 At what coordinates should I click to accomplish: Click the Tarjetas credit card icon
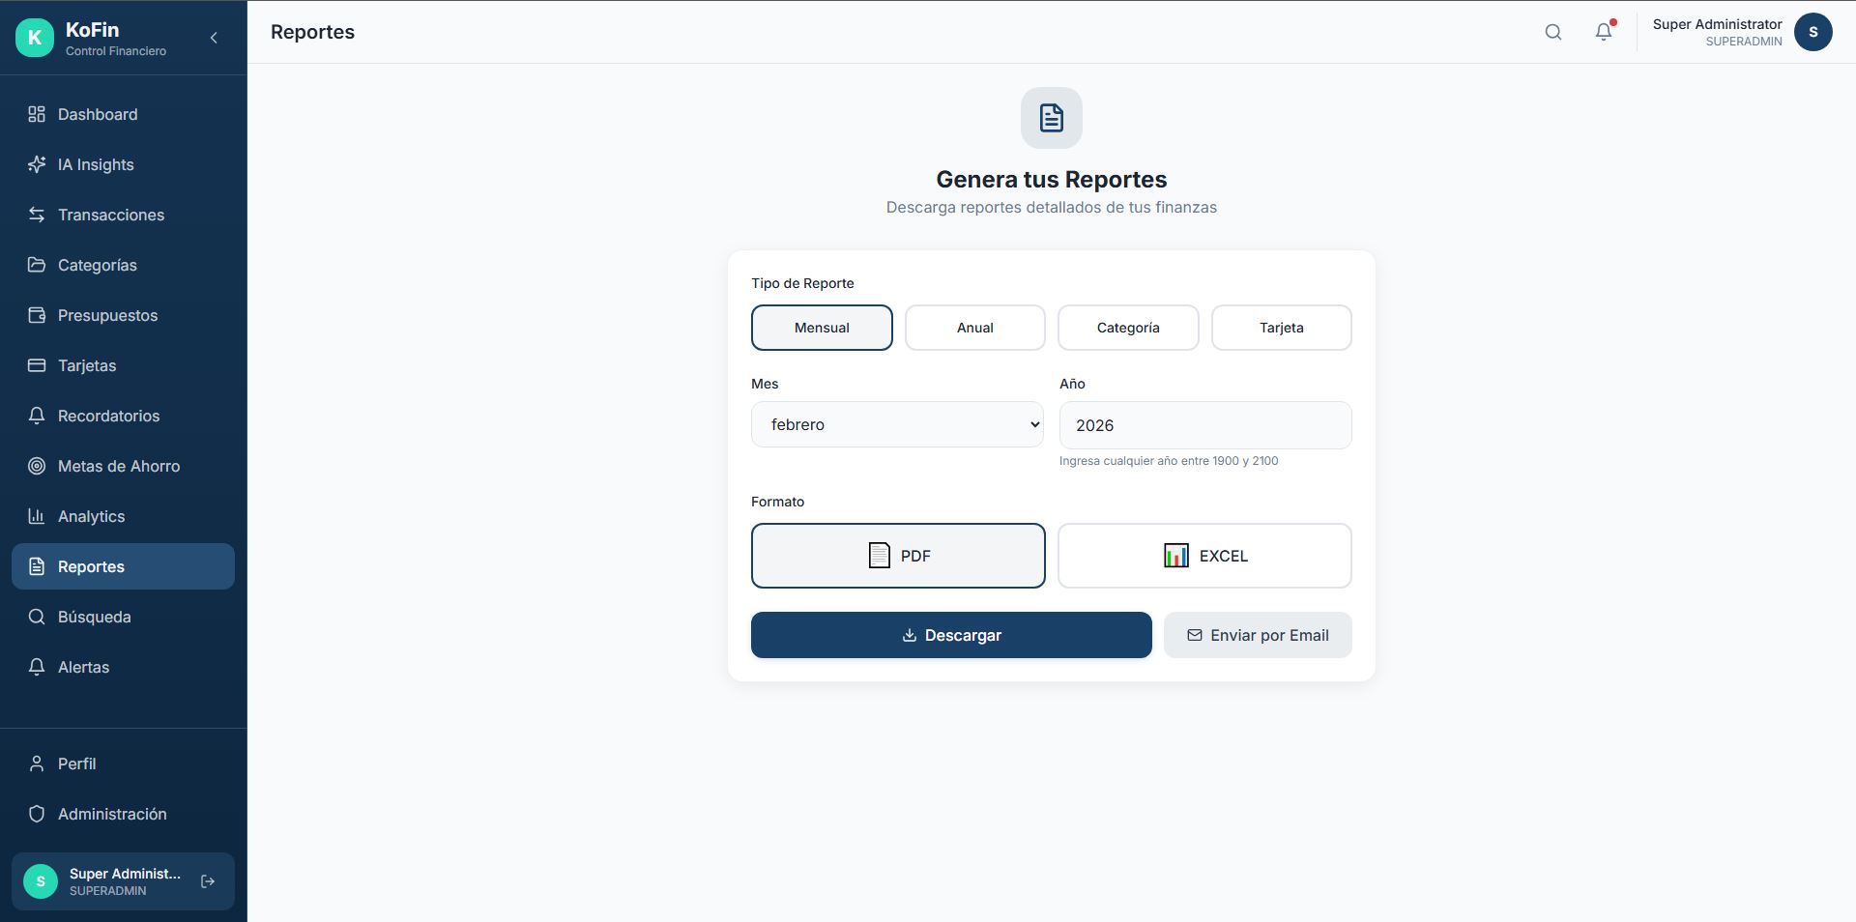pos(37,365)
